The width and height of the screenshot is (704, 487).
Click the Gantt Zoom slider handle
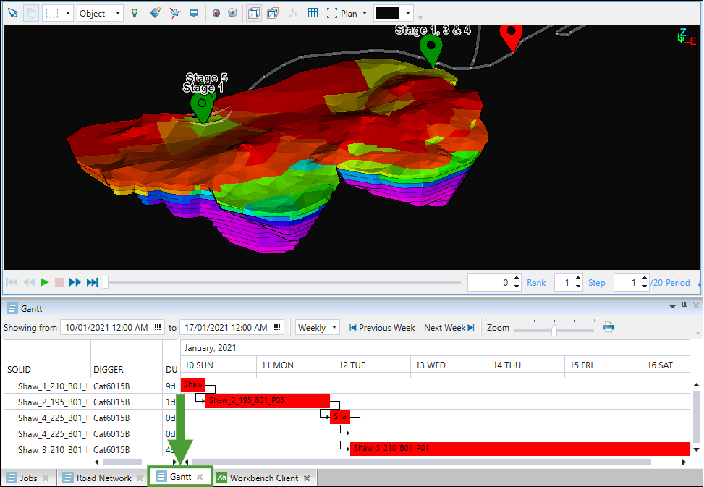[x=554, y=330]
